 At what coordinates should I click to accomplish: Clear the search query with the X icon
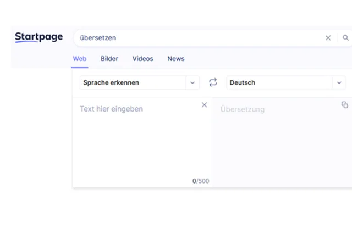click(328, 38)
